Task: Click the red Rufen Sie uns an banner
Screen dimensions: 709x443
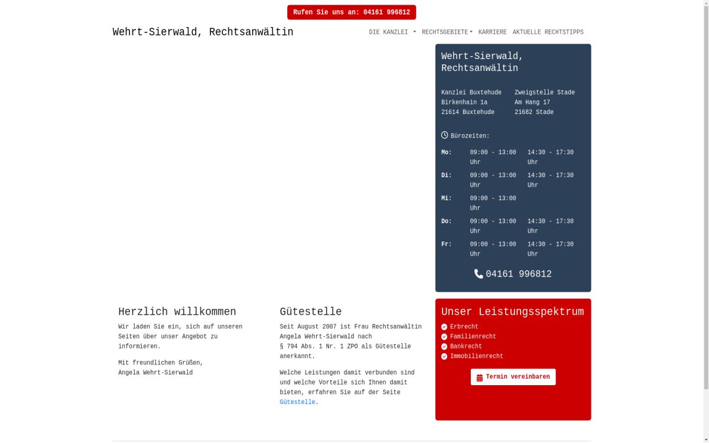Action: tap(352, 11)
